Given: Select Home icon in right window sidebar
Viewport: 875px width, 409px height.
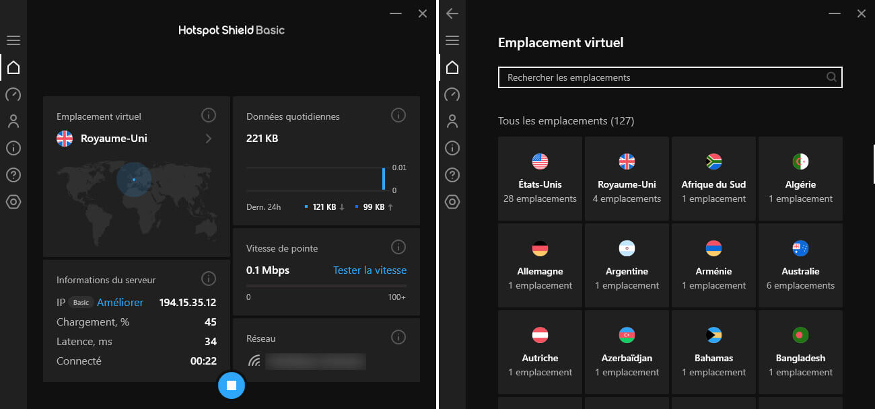Looking at the screenshot, I should pyautogui.click(x=452, y=67).
